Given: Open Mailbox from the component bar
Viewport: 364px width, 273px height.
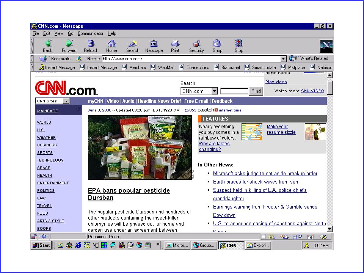Looking at the screenshot, I should (x=284, y=237).
